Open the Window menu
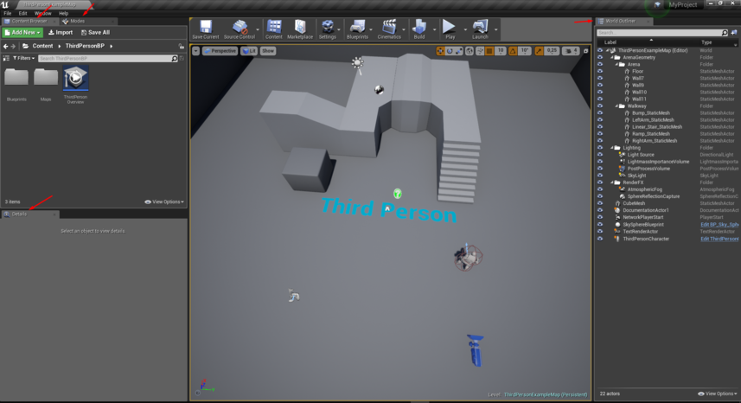 click(42, 13)
